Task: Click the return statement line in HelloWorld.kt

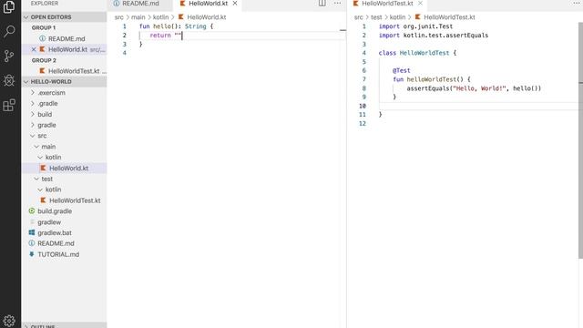Action: click(165, 36)
